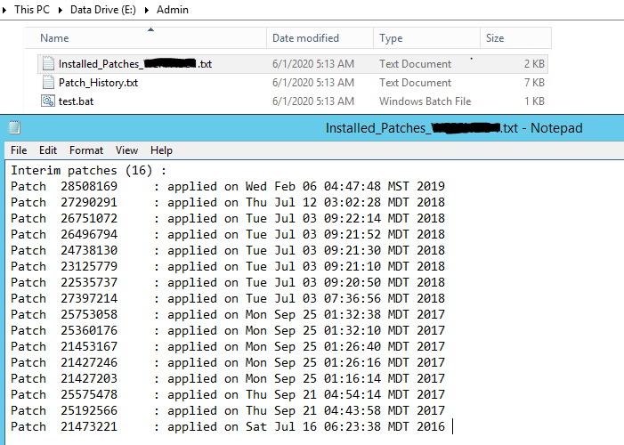The width and height of the screenshot is (624, 445).
Task: Click the time 04:47:48 in first patch
Action: [x=353, y=186]
